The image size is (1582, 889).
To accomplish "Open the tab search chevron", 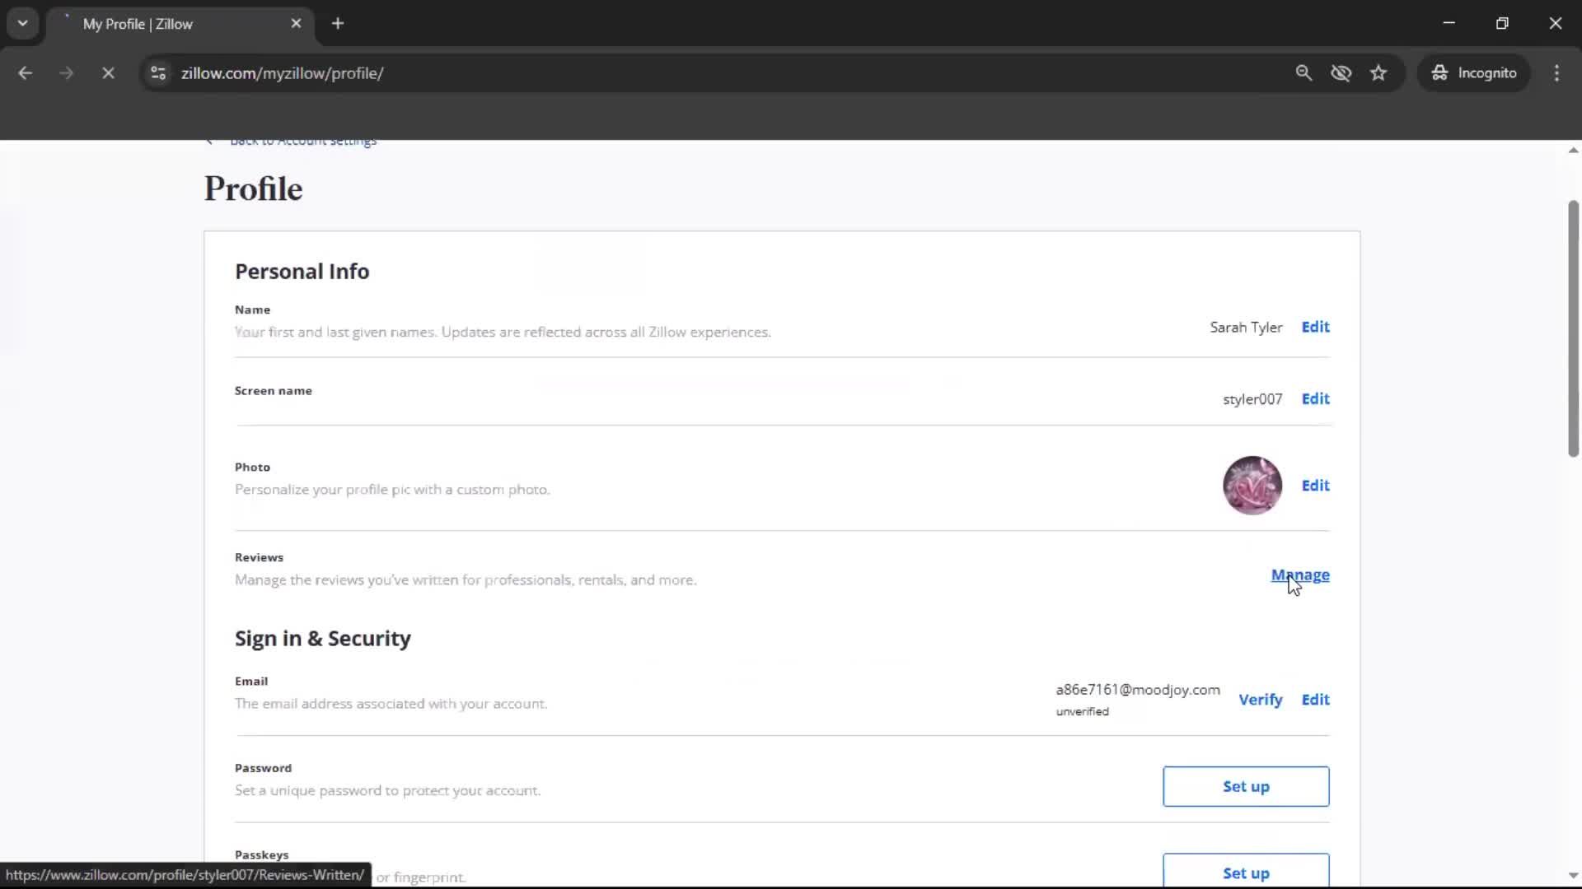I will coord(22,23).
